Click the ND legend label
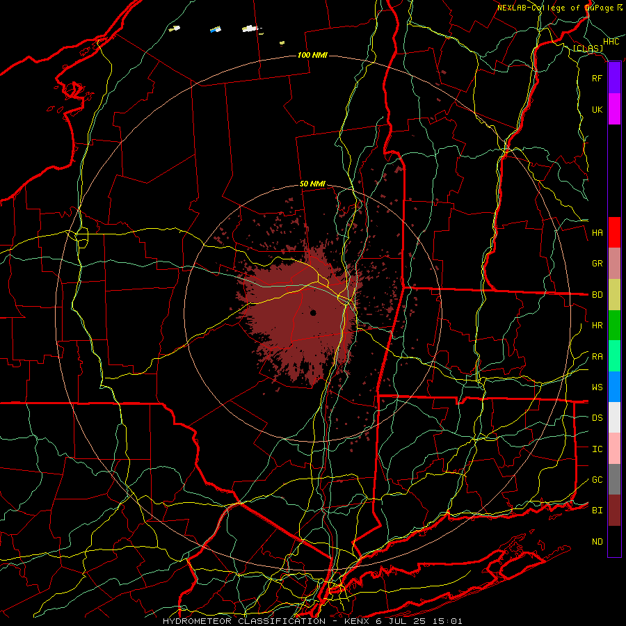Viewport: 626px width, 626px height. pos(597,542)
